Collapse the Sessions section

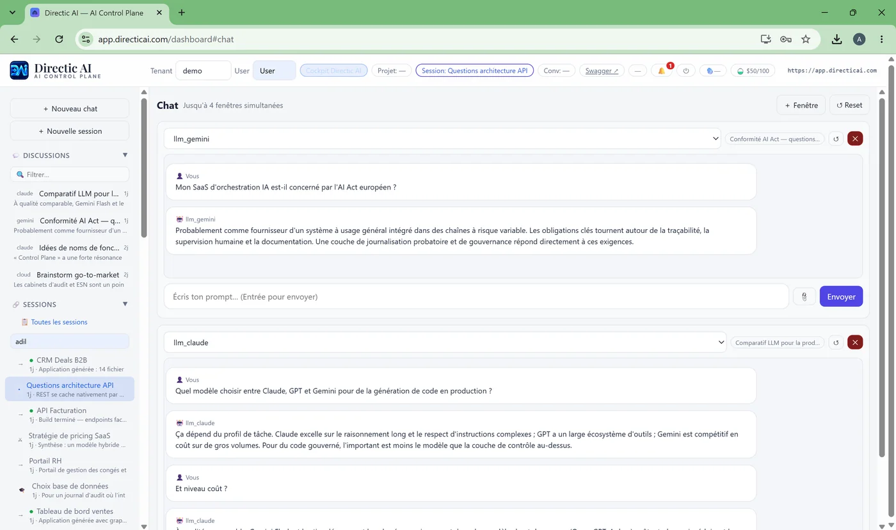125,304
